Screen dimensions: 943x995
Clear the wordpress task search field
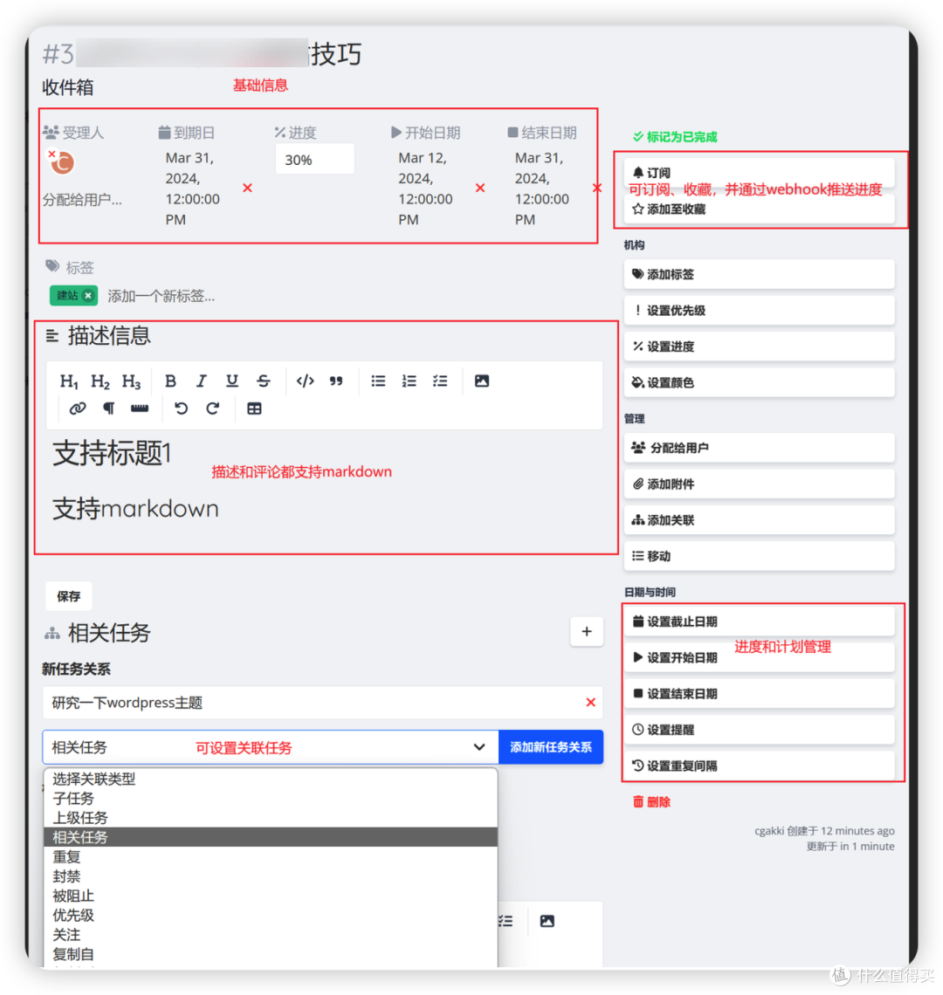(590, 703)
